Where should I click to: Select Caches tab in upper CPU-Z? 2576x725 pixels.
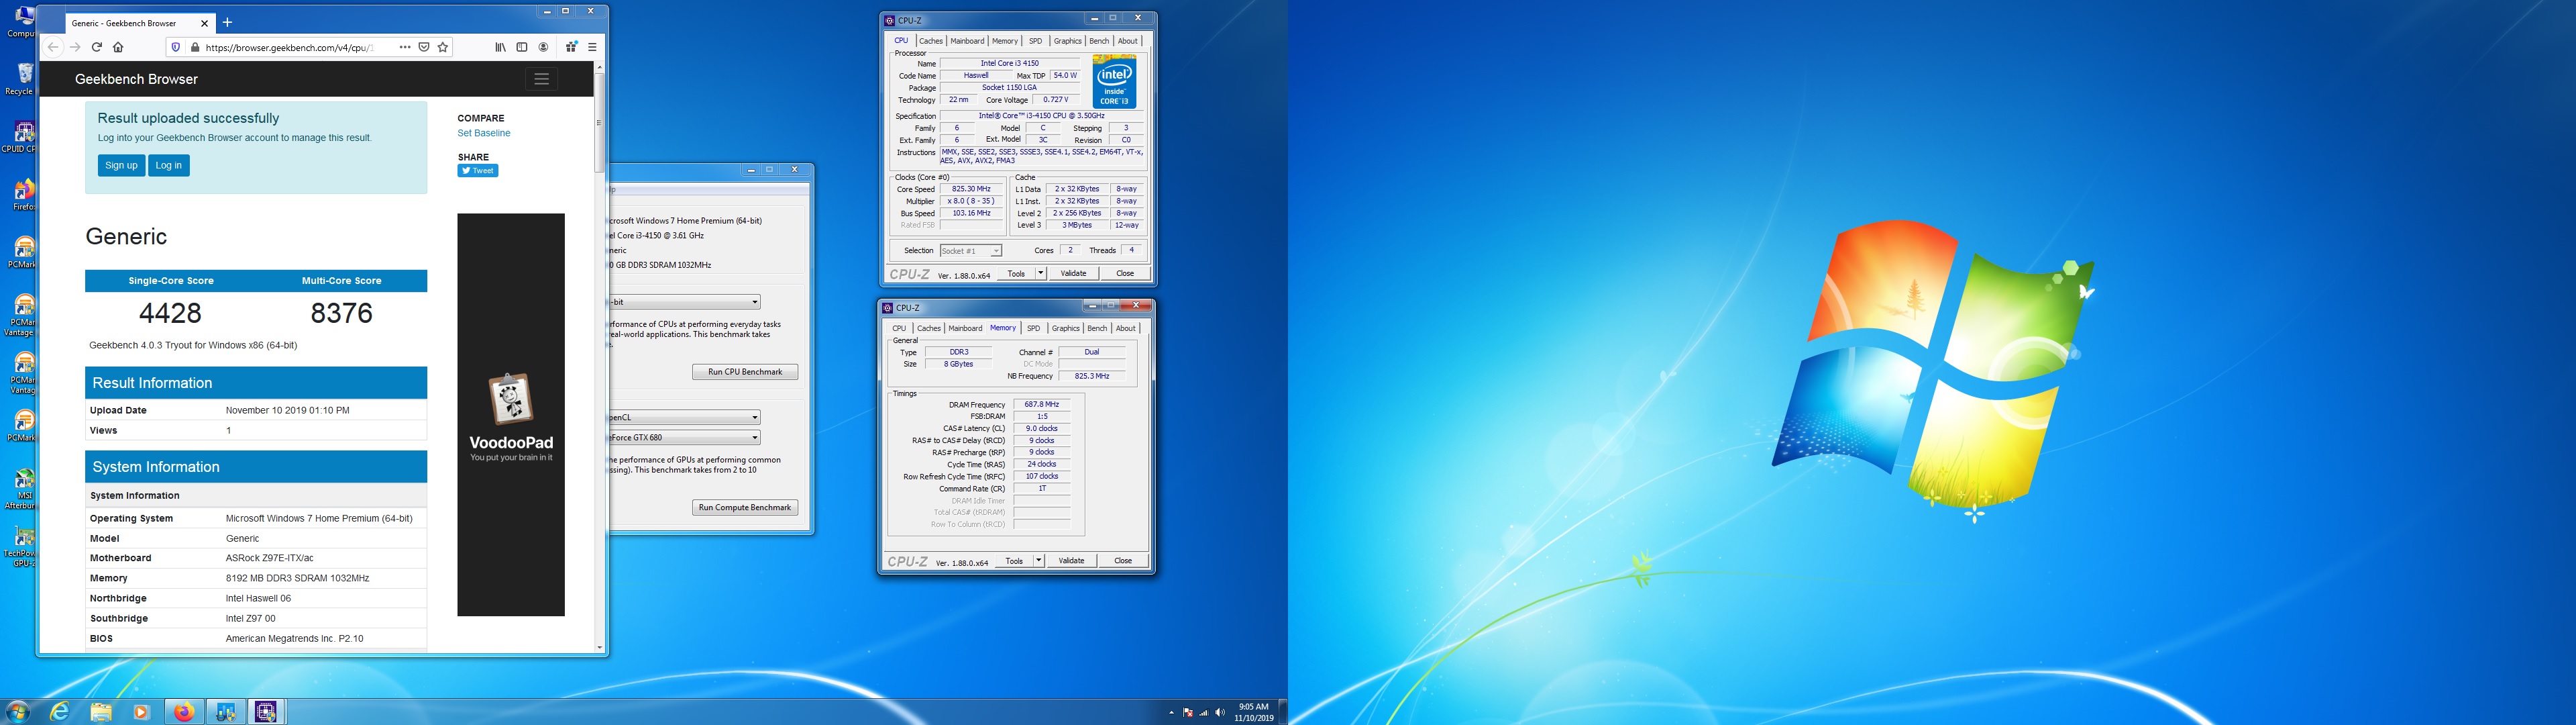(931, 41)
